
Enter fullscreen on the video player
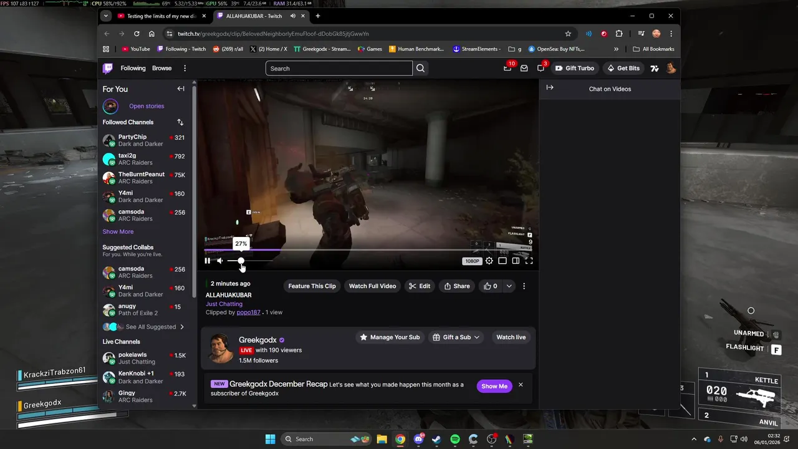point(529,261)
